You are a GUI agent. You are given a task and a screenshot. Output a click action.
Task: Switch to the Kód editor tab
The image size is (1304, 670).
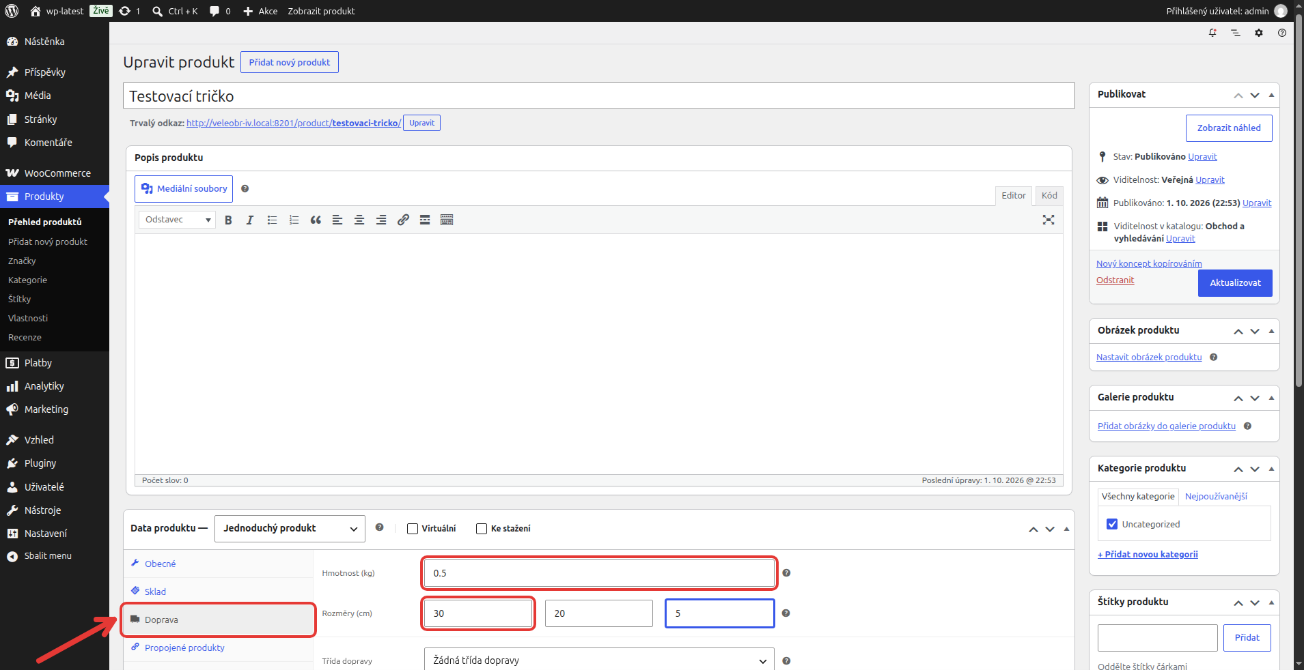pyautogui.click(x=1049, y=196)
